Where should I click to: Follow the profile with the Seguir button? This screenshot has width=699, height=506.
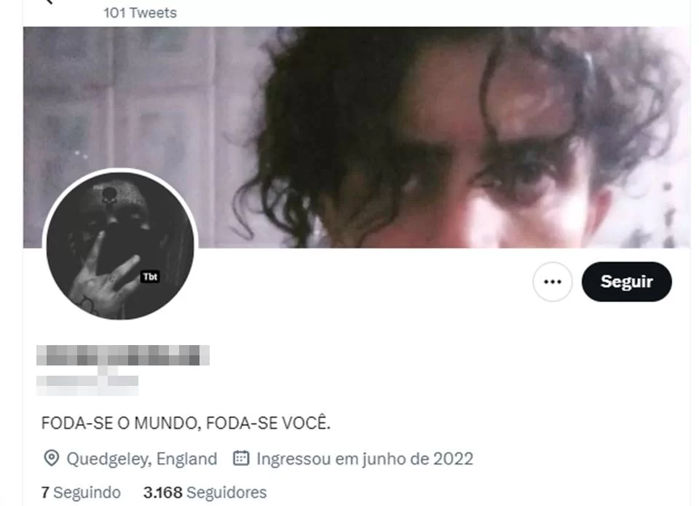tap(626, 282)
